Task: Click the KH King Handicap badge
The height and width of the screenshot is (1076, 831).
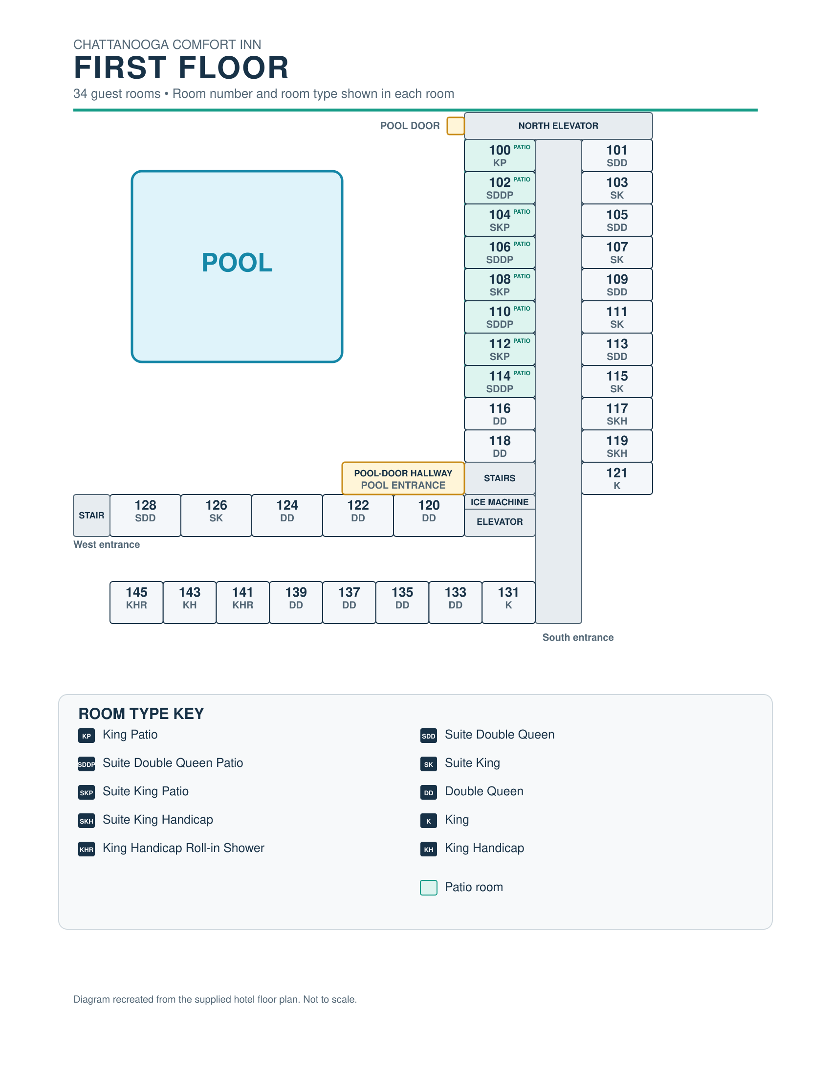Action: (x=429, y=849)
